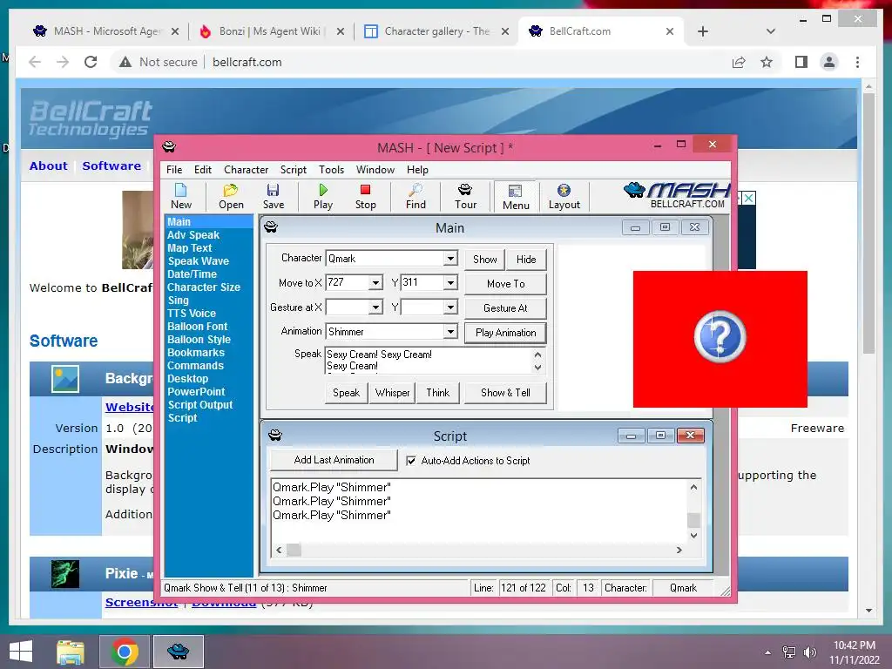
Task: Select TTS Voice in the sidebar list
Action: click(x=191, y=314)
